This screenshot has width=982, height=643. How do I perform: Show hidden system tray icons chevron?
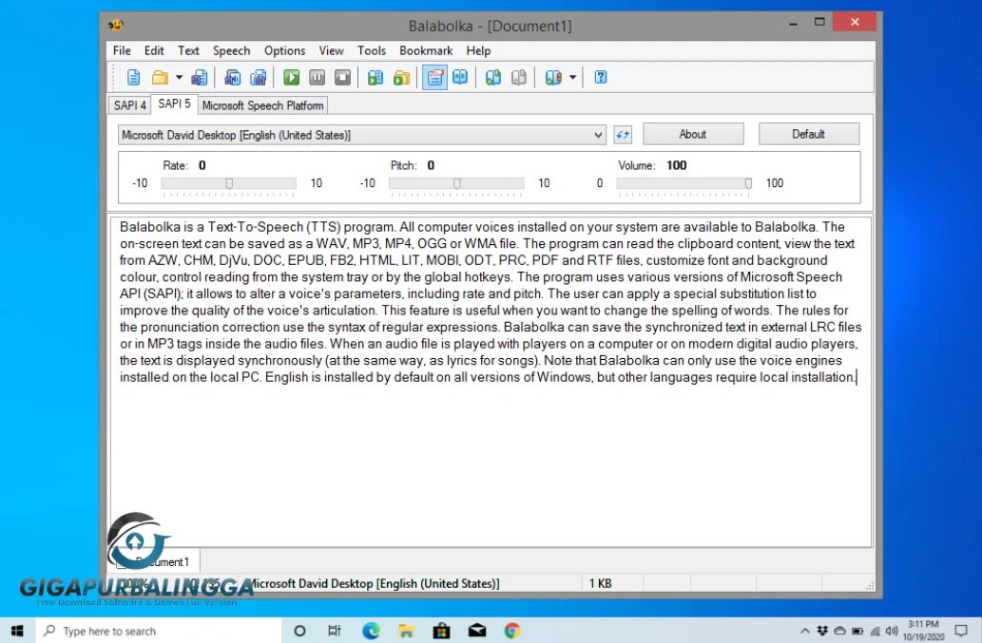[x=805, y=631]
